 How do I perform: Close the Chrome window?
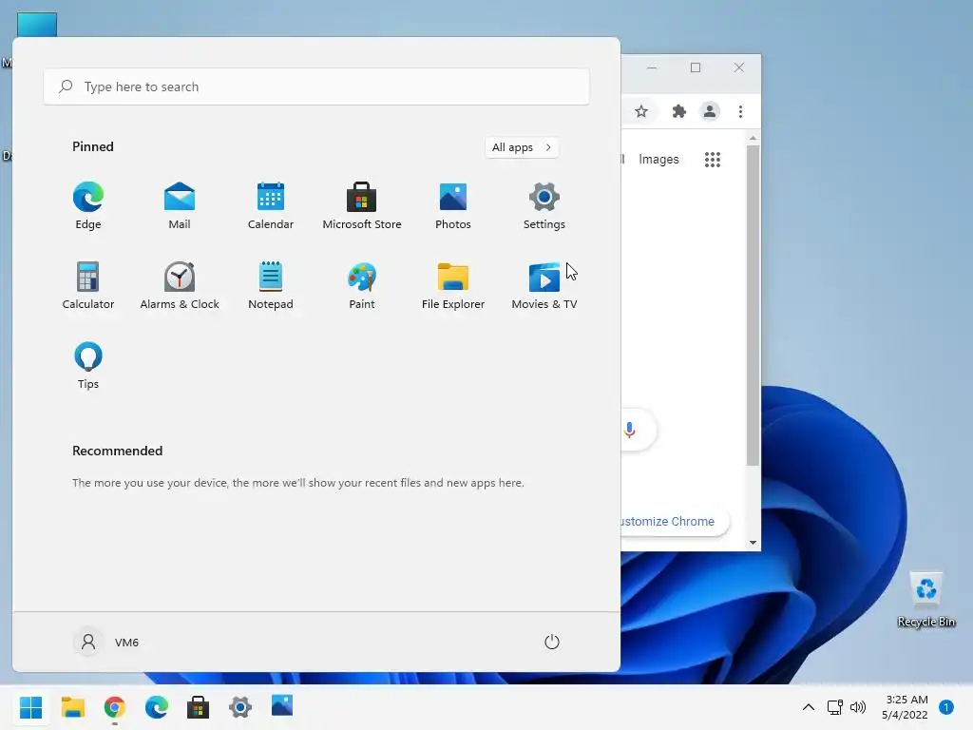coord(739,67)
